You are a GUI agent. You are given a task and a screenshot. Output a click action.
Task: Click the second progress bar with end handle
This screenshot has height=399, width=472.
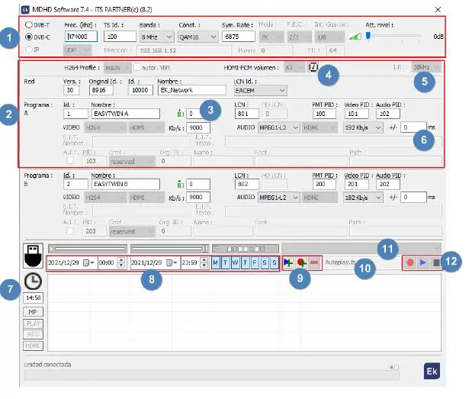[169, 249]
